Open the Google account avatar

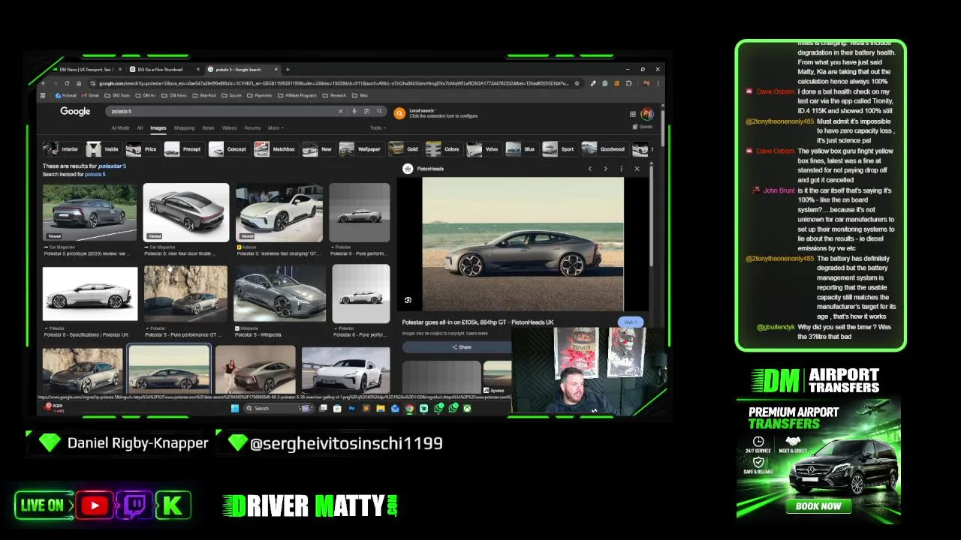pyautogui.click(x=647, y=114)
